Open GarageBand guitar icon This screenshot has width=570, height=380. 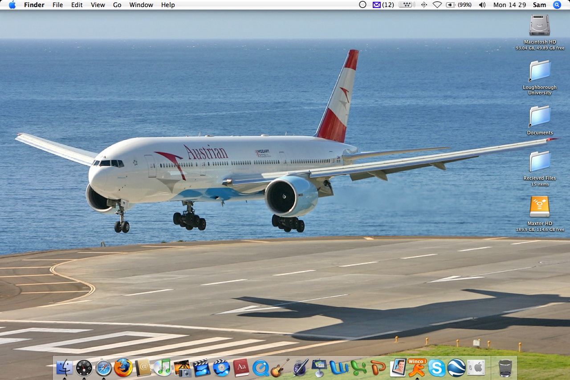(x=280, y=368)
